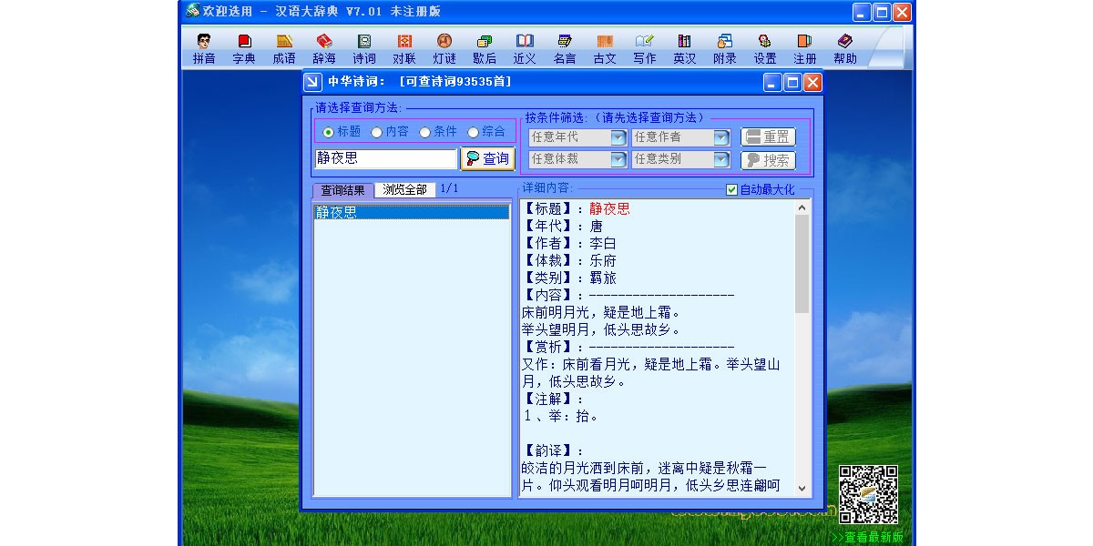1093x546 pixels.
Task: Select the 综合 radio button
Action: (473, 132)
